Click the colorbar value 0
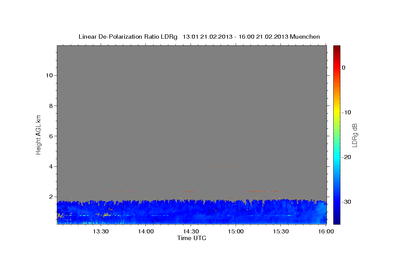404x269 pixels. pyautogui.click(x=344, y=68)
